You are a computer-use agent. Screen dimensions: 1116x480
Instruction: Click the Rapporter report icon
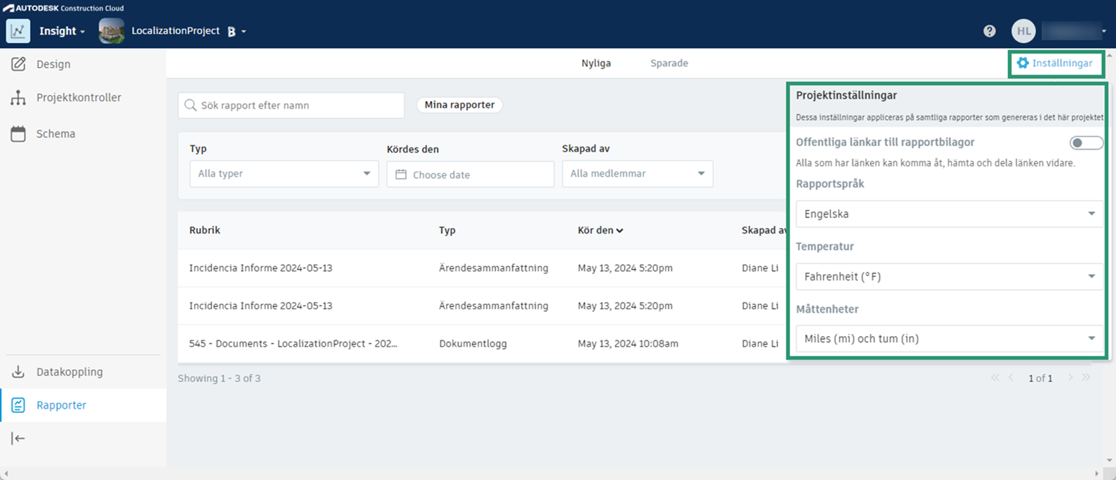[18, 405]
